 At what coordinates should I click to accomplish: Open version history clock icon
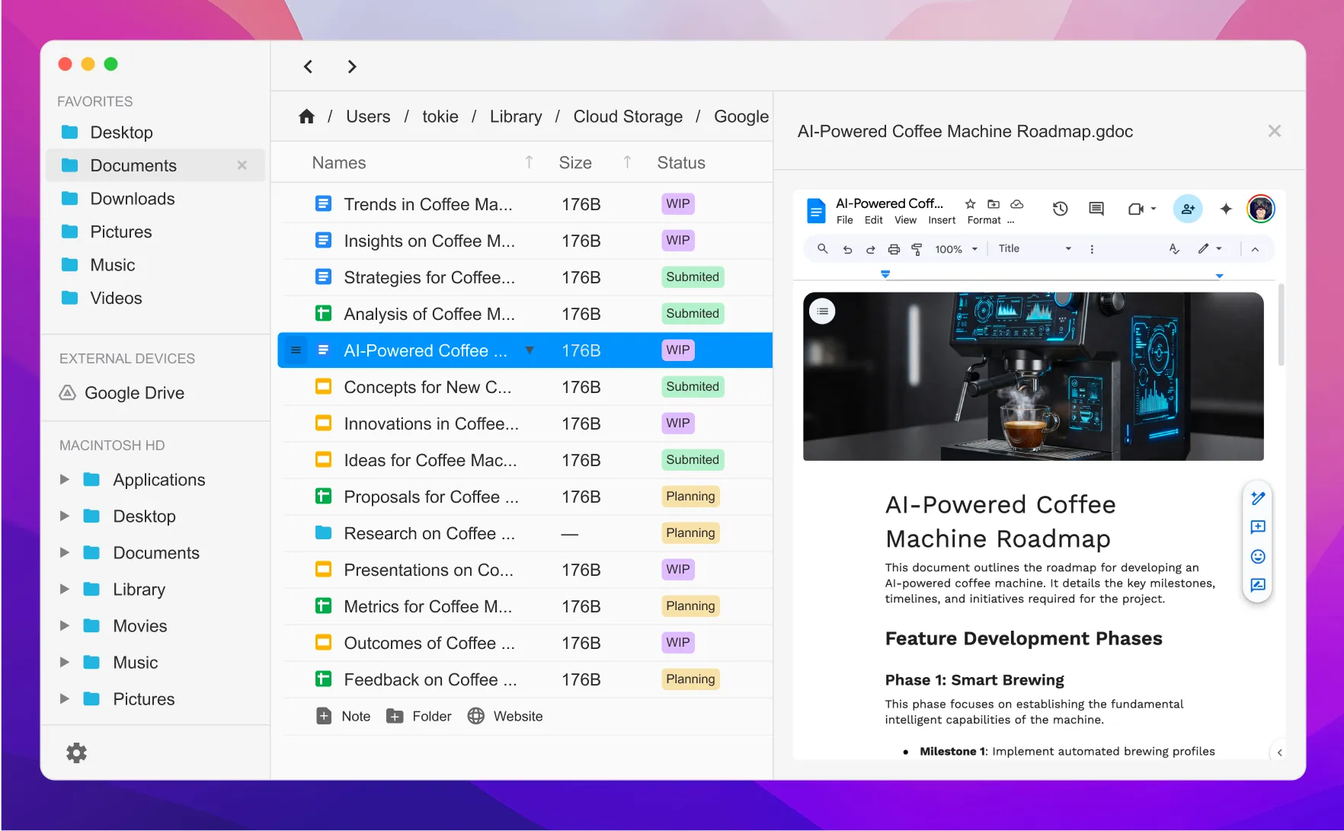click(1060, 209)
